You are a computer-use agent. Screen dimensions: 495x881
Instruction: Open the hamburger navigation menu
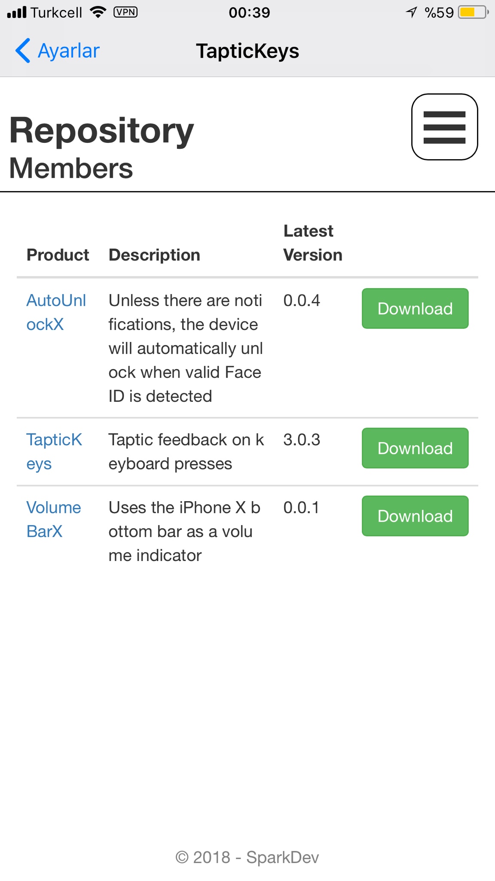click(444, 127)
